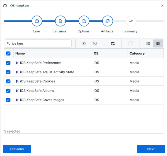Click the dashed square selection icon
This screenshot has height=156, width=167.
click(x=131, y=43)
